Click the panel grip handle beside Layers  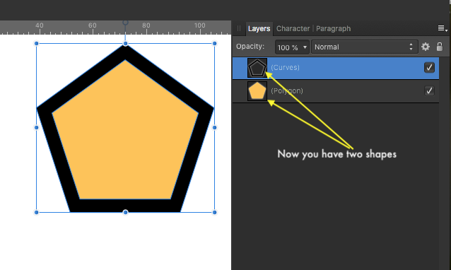click(239, 28)
